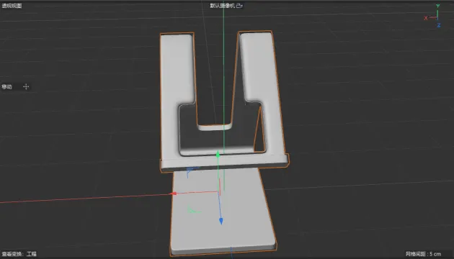Click the Y label on the orientation gizmo
Screen dimensions: 454x259
[438, 6]
